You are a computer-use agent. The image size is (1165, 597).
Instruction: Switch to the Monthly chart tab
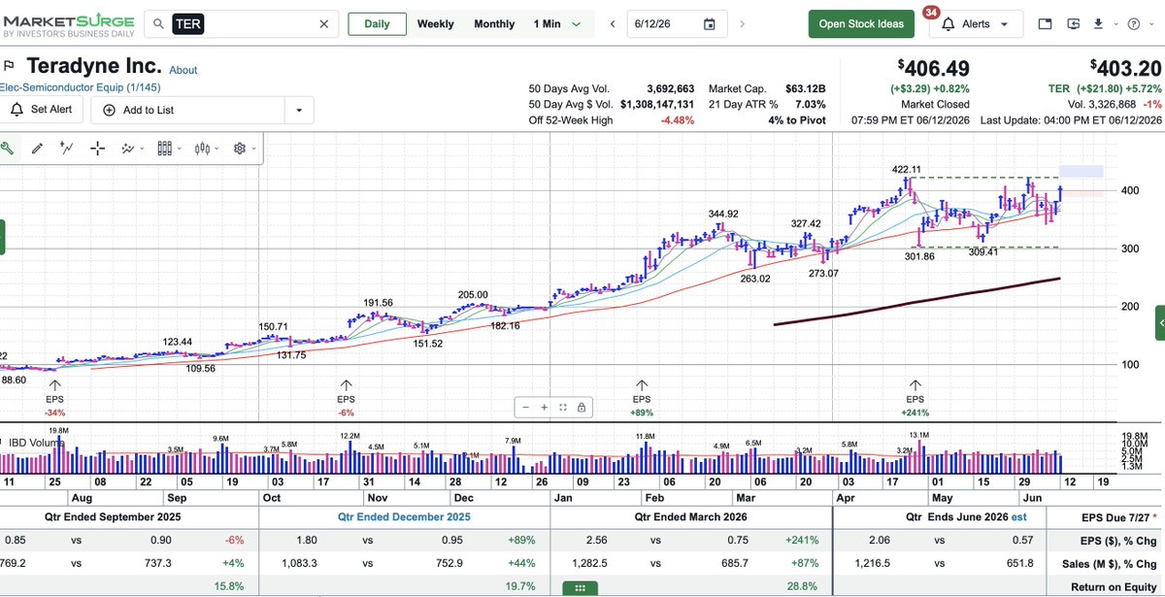pos(494,24)
